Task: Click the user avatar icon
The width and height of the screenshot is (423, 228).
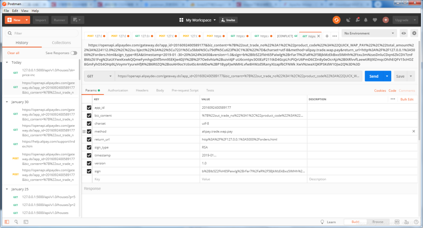Action: [385, 20]
